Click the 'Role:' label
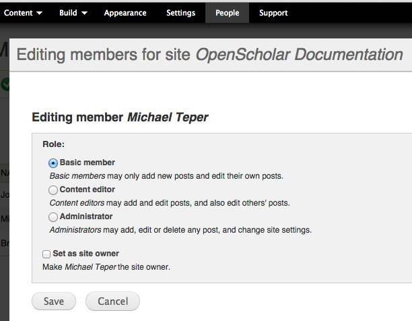The image size is (412, 321). [54, 144]
